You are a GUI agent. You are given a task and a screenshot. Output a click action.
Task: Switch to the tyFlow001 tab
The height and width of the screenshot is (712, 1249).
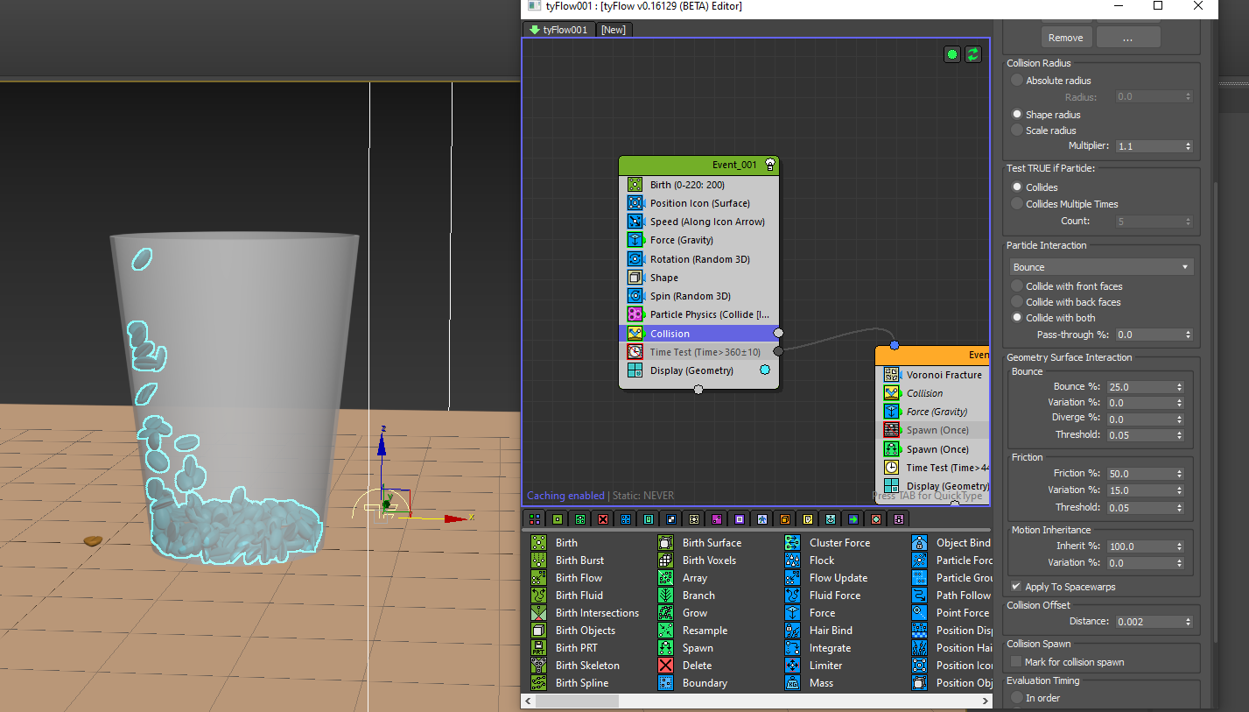tap(559, 30)
